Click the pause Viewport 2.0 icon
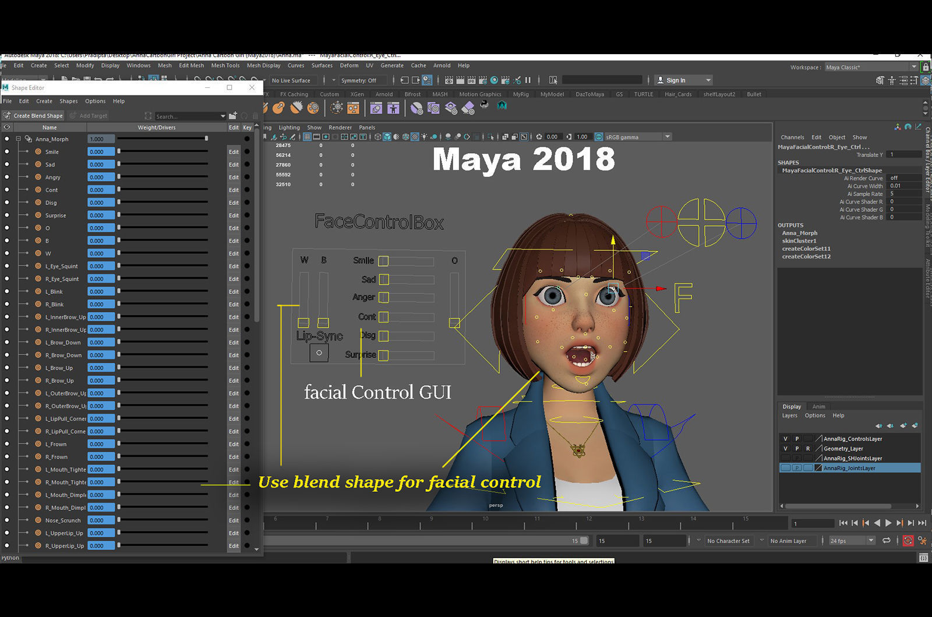 [x=528, y=80]
